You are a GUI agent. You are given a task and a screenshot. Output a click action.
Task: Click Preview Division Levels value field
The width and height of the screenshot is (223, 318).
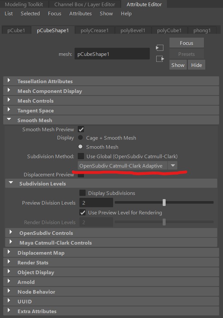click(96, 203)
